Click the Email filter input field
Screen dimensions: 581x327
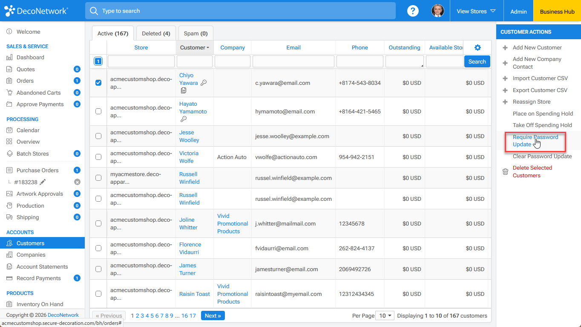293,61
